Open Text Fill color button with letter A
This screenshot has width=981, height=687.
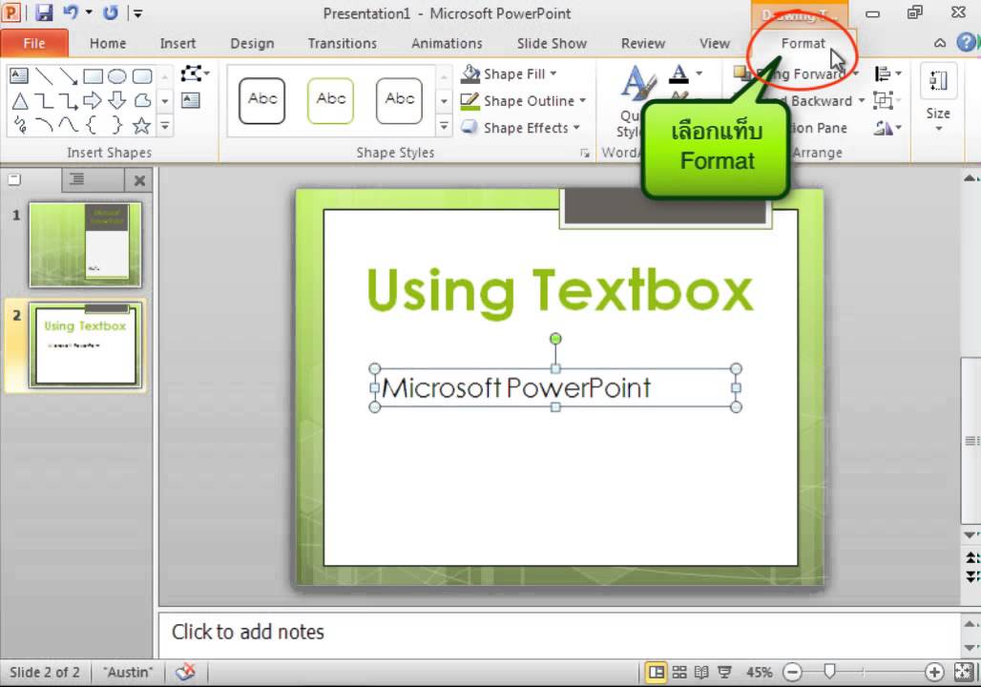tap(678, 73)
